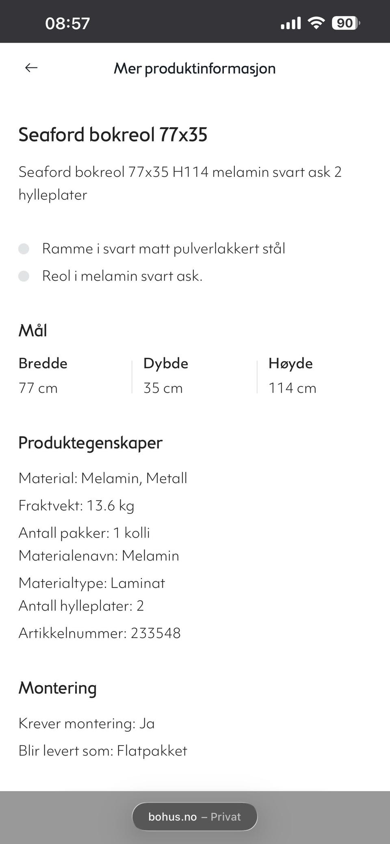
Task: Expand the 'Produktegenskaper' section
Action: pyautogui.click(x=90, y=443)
